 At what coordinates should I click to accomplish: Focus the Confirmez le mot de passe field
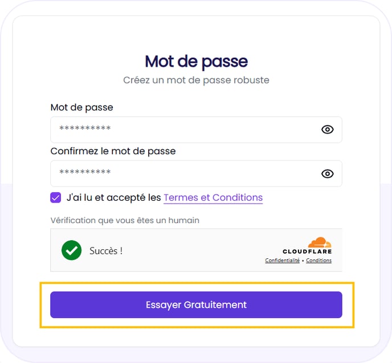pos(182,174)
